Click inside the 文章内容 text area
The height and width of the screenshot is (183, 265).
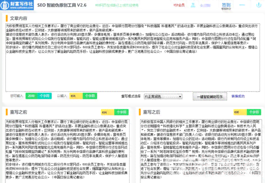point(132,58)
